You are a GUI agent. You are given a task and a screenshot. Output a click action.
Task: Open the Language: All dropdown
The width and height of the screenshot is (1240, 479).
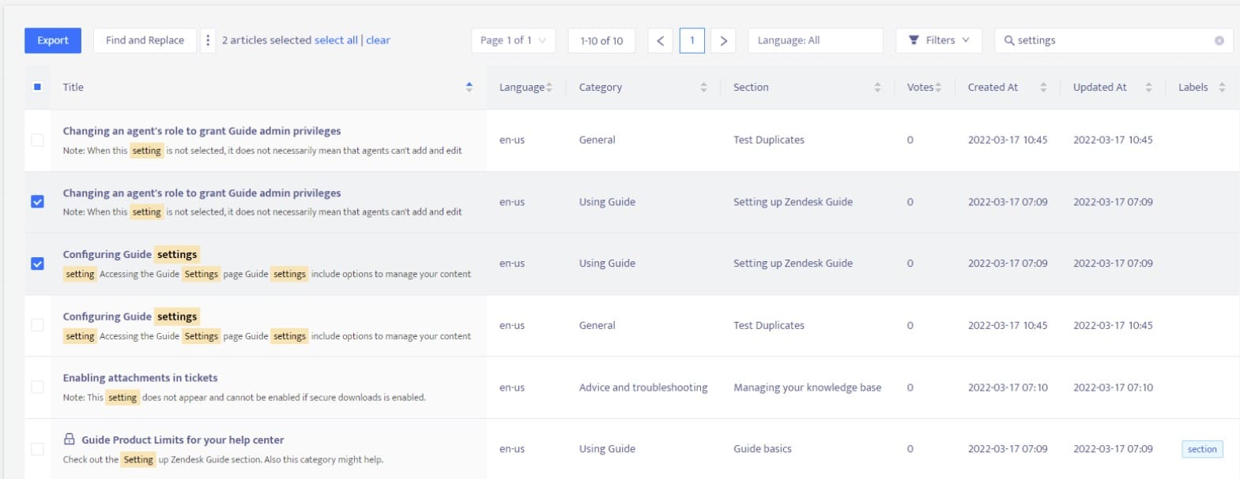(815, 40)
